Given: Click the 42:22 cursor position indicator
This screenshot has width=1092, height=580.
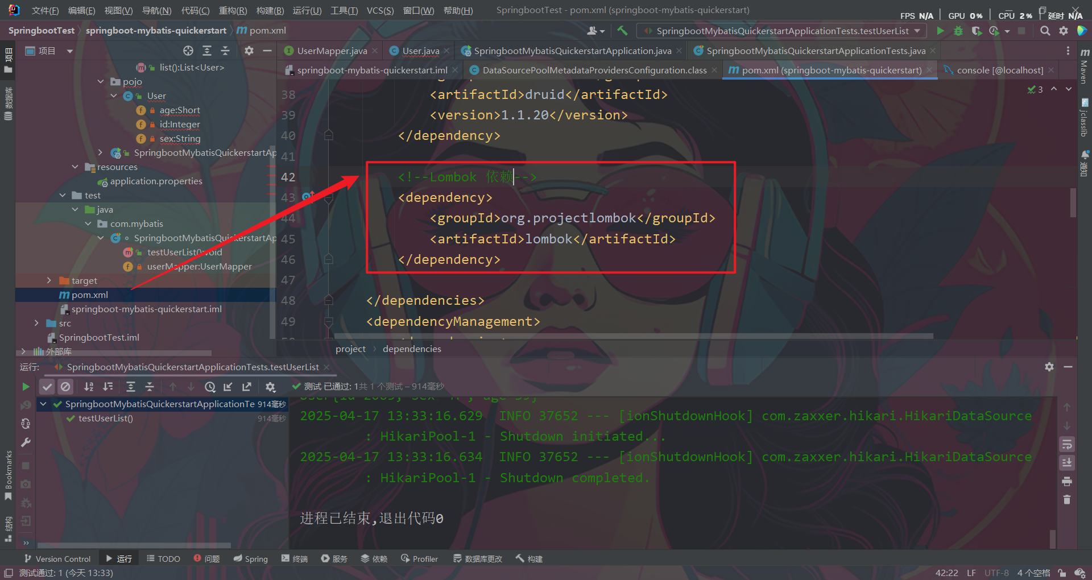Looking at the screenshot, I should 946,573.
